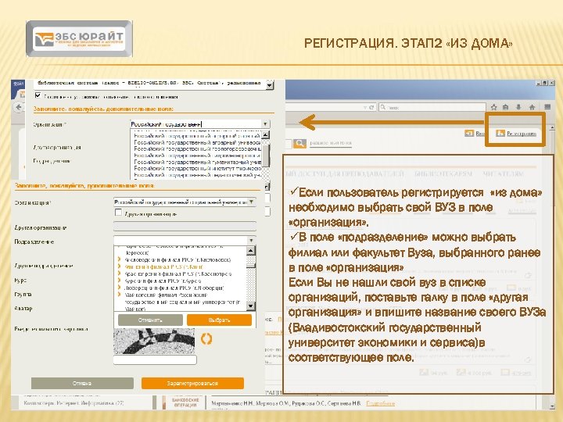
Task: Click the up arrow of the Подразделение list scrollbar
Action: pos(251,251)
